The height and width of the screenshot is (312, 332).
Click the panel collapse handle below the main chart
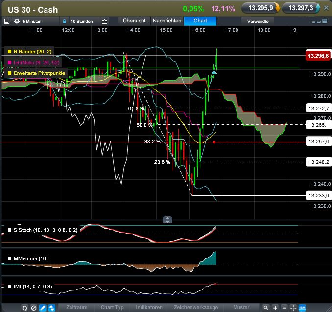(167, 220)
